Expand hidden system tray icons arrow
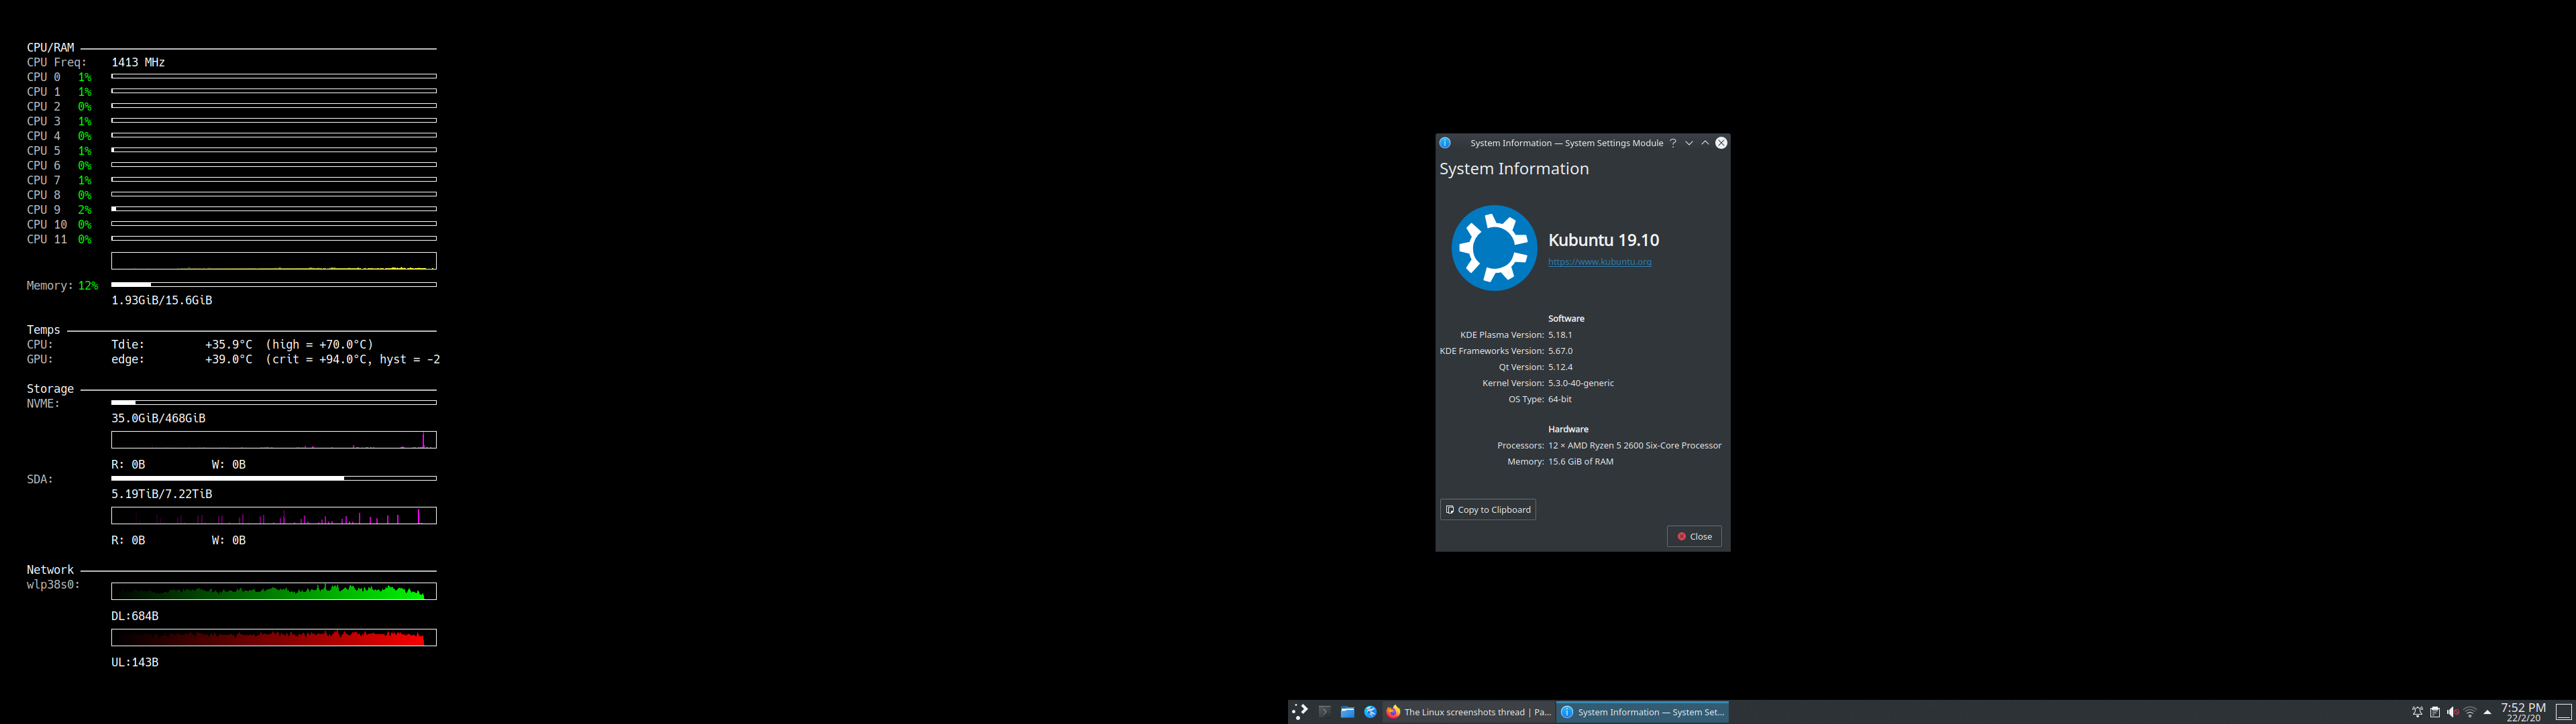Image resolution: width=2576 pixels, height=724 pixels. pos(2487,712)
